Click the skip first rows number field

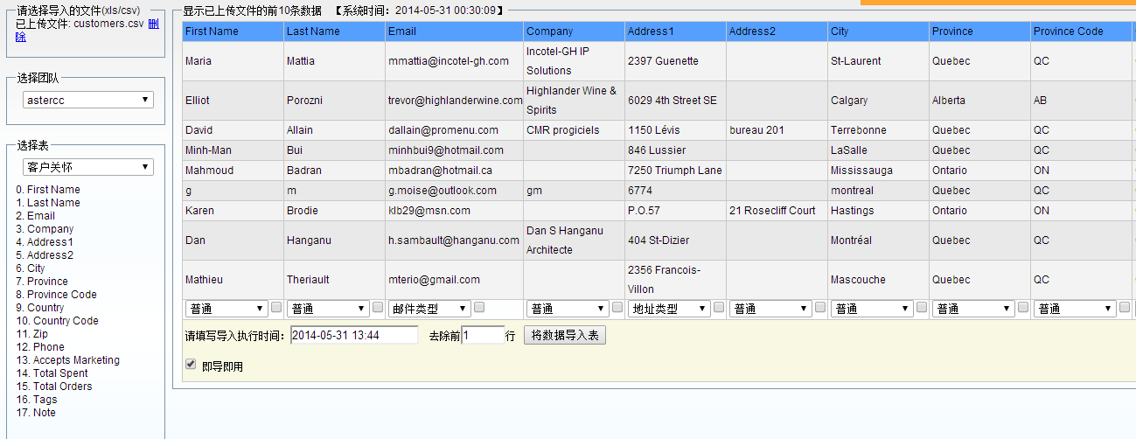point(482,336)
